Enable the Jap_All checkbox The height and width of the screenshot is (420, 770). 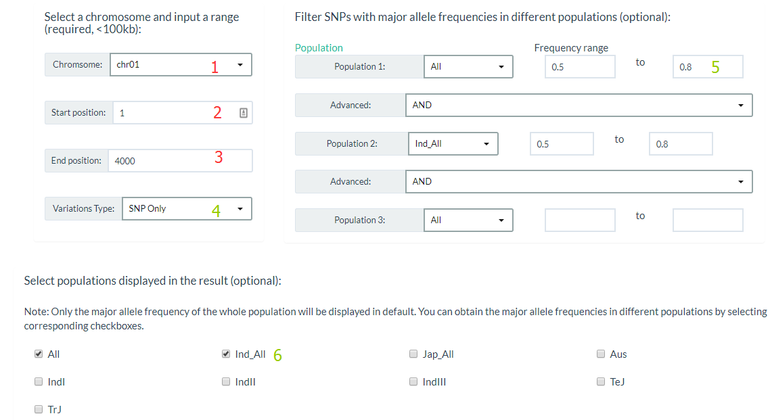(x=413, y=354)
